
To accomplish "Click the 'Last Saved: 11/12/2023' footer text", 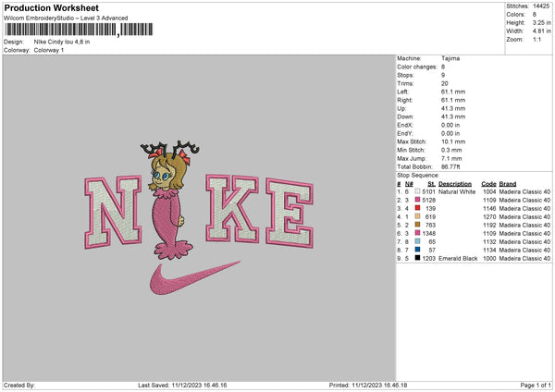I will point(182,385).
